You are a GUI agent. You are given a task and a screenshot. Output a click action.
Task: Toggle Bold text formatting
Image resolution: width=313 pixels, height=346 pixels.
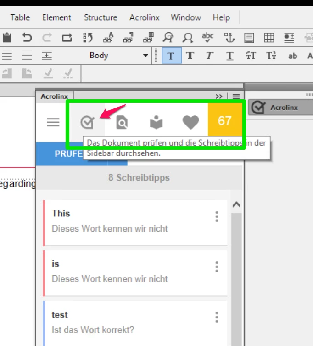click(190, 56)
